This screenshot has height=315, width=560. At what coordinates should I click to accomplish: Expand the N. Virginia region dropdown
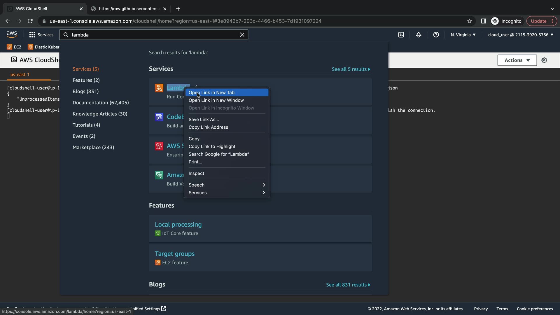click(x=463, y=35)
